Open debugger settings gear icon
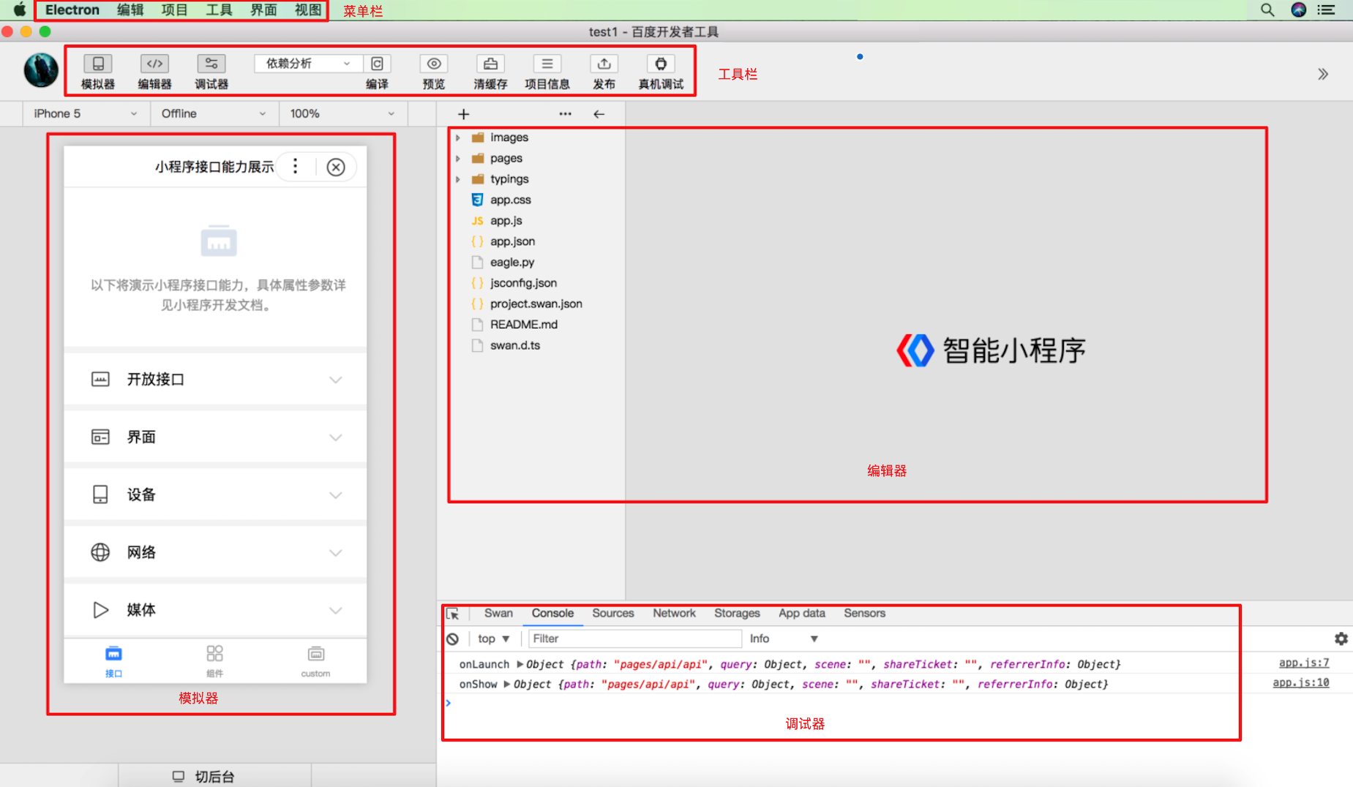 (x=1341, y=639)
